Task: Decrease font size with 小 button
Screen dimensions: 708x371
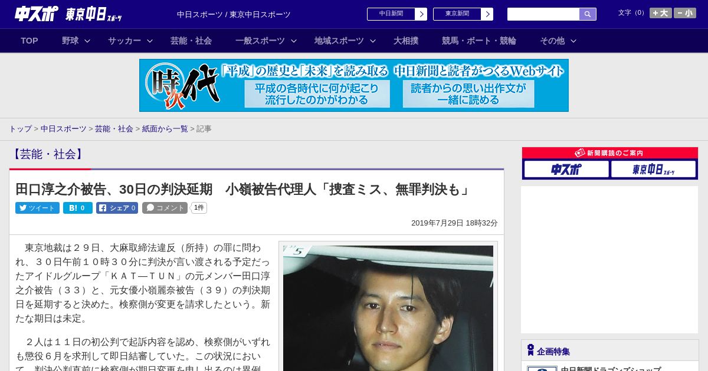Action: pos(685,13)
